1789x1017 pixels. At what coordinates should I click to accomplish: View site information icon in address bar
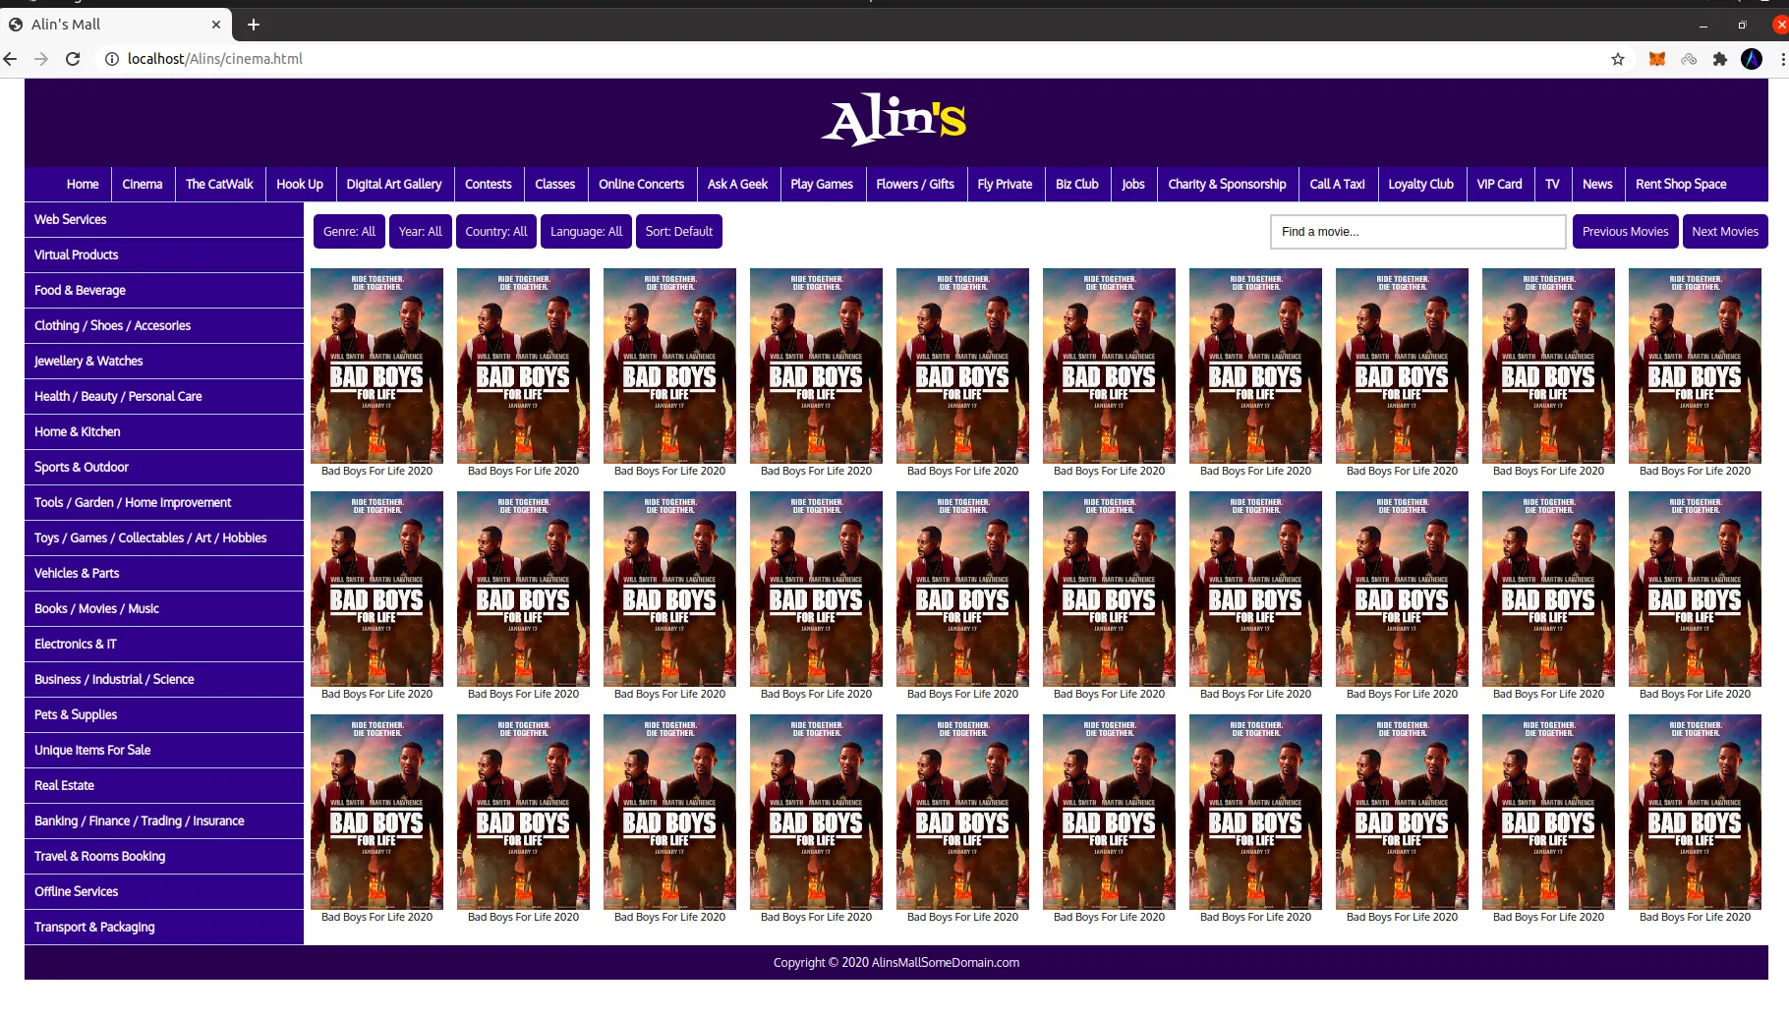click(112, 59)
